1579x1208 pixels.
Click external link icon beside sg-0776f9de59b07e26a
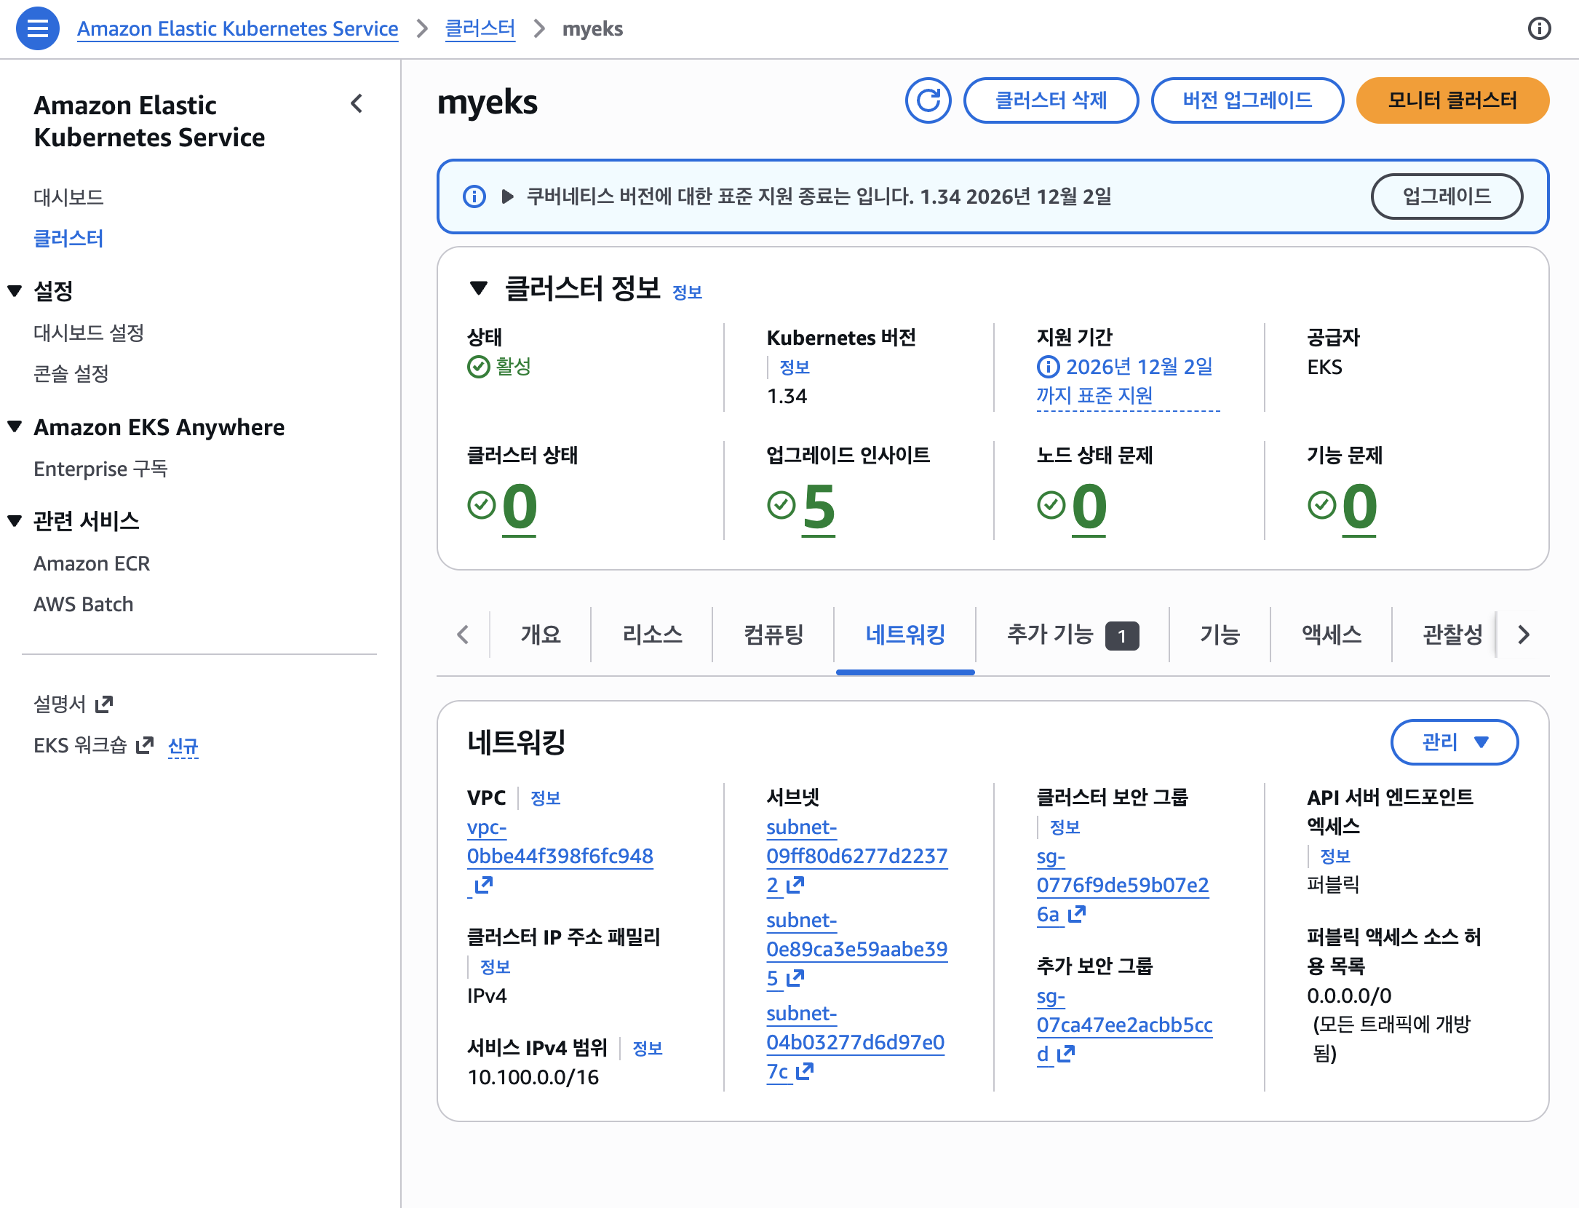pyautogui.click(x=1075, y=915)
